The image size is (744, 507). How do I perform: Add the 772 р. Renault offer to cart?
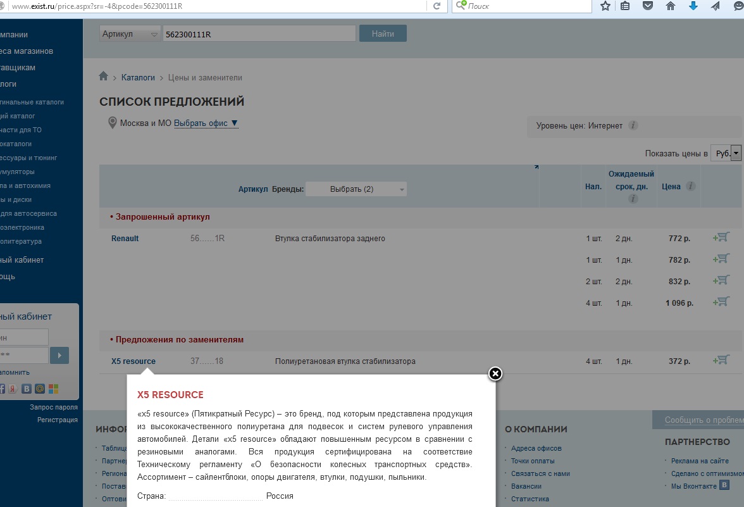[x=721, y=238]
